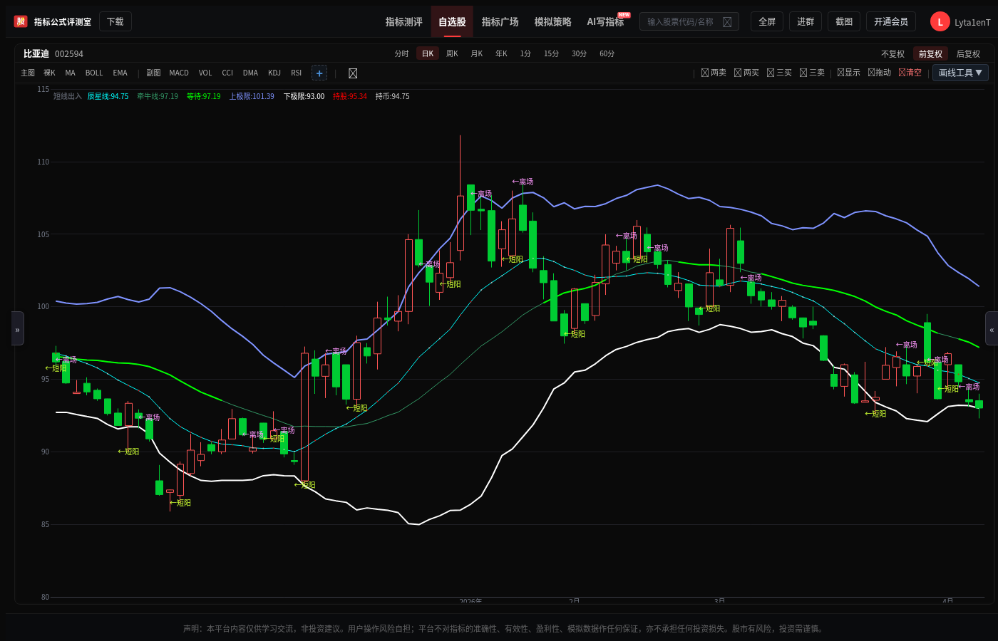Open the 画线工具 dropdown
Screen dimensions: 998x641
click(960, 73)
